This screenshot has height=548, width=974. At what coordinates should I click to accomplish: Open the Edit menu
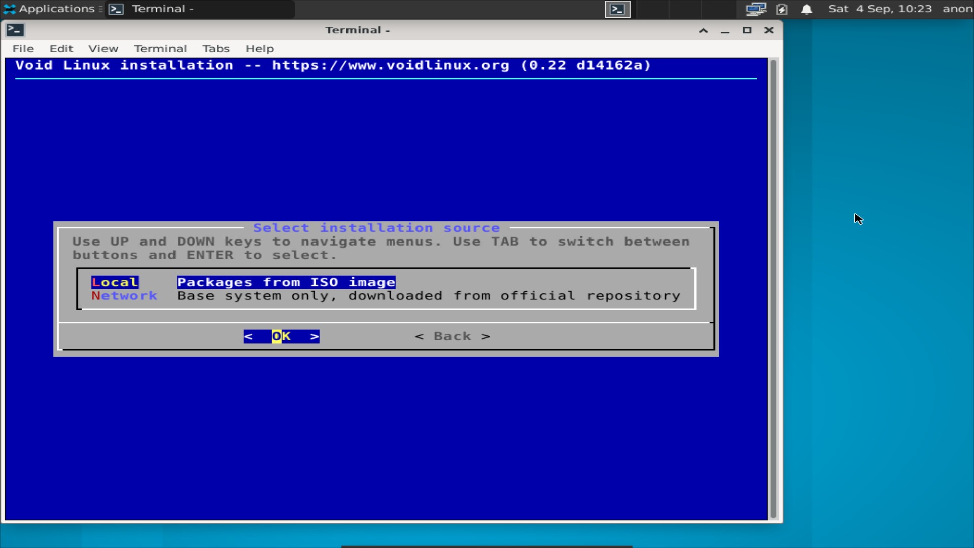(x=61, y=48)
